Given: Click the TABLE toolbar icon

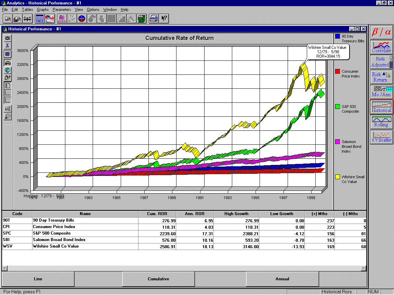Looking at the screenshot, I should (39, 18).
